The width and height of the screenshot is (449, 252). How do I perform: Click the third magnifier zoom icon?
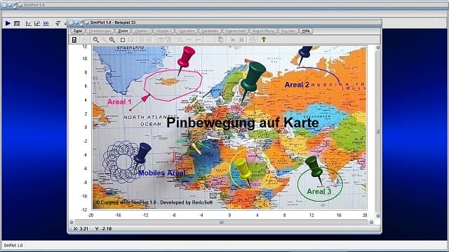[112, 40]
